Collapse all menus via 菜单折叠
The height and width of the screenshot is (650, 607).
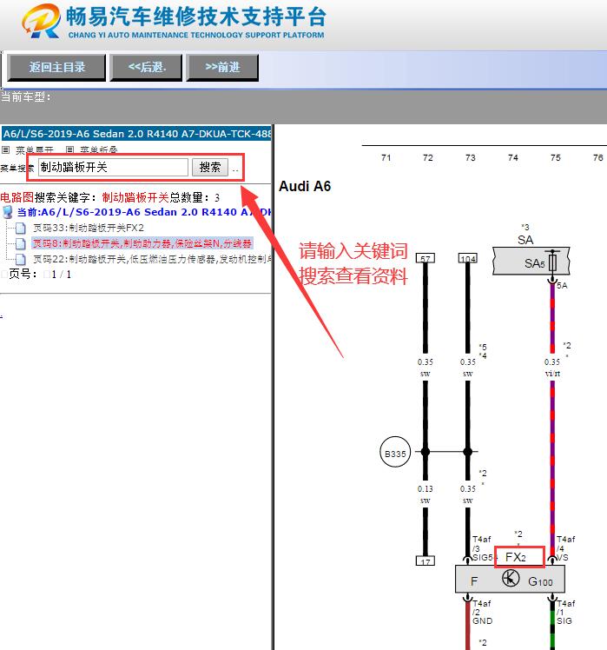(99, 149)
